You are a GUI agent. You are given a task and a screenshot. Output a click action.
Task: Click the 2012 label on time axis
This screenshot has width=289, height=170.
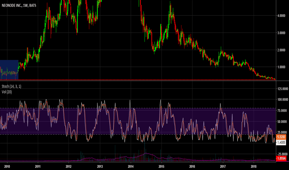click(x=69, y=167)
